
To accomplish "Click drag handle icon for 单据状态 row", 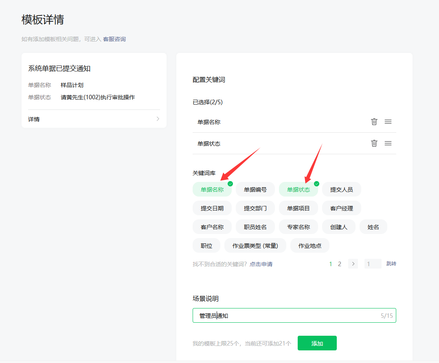I will tap(388, 143).
